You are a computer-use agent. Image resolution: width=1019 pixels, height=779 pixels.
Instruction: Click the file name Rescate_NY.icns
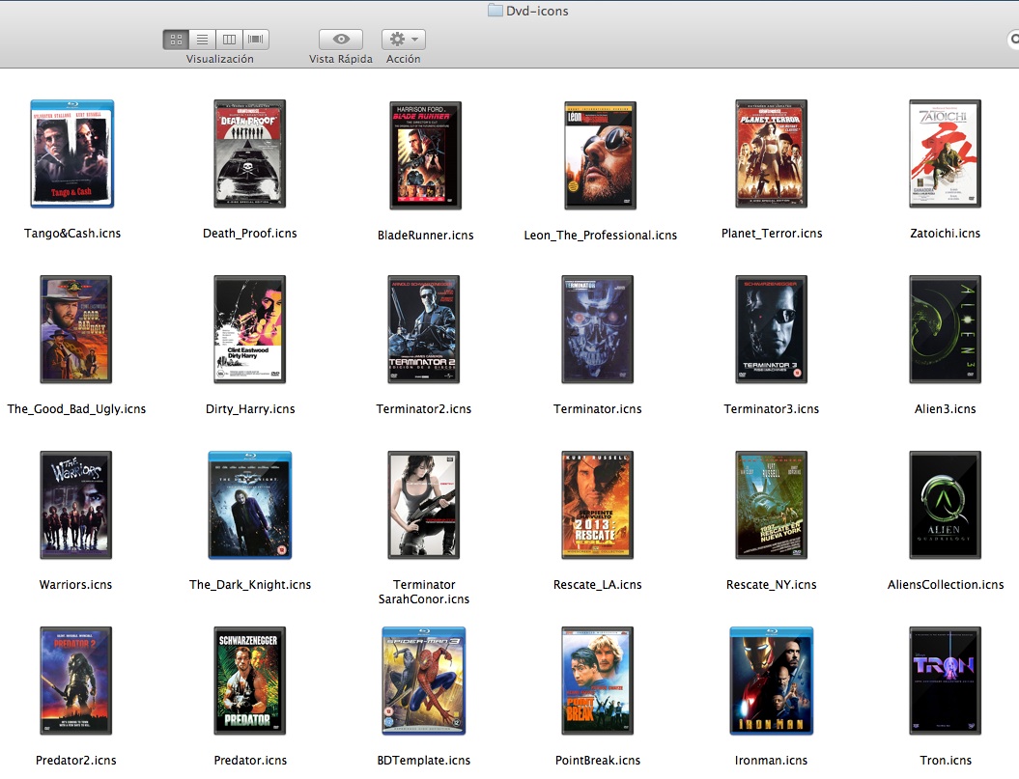point(772,585)
